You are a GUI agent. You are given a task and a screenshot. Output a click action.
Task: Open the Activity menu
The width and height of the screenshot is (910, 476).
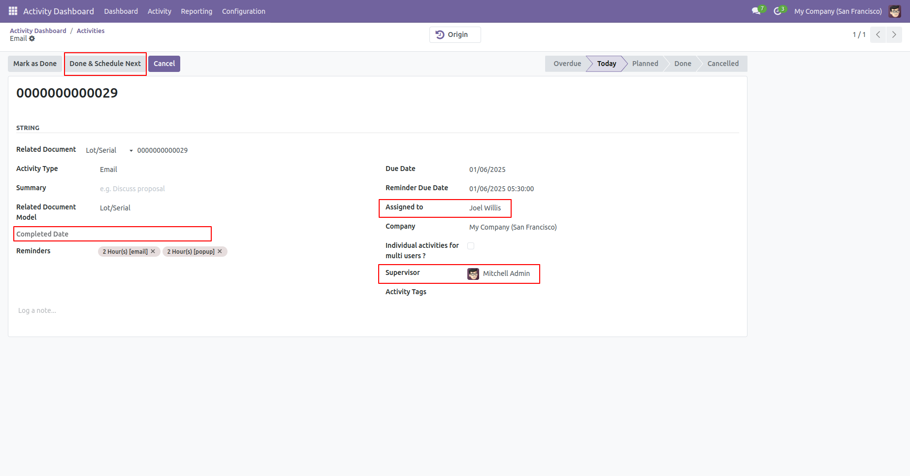[160, 11]
